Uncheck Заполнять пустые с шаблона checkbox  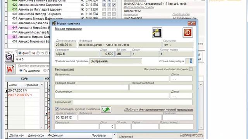click(x=57, y=109)
